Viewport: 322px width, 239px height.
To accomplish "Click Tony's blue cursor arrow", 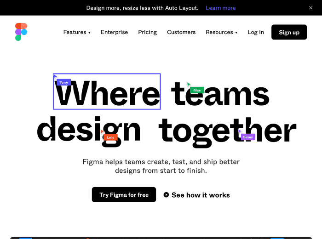I will [56, 77].
